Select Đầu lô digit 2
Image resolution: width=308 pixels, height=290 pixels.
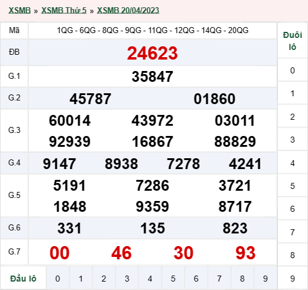coord(103,279)
